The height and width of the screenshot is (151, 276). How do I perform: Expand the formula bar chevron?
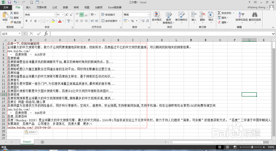pos(273,34)
